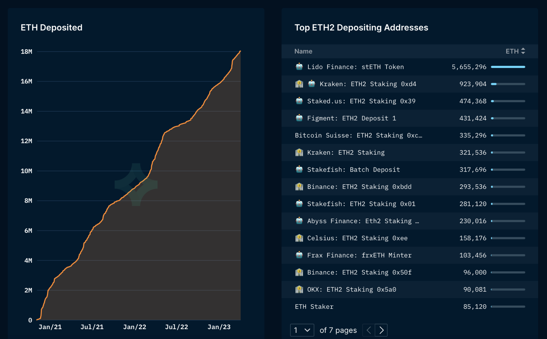Click the ETH Deposited chart title

point(51,27)
